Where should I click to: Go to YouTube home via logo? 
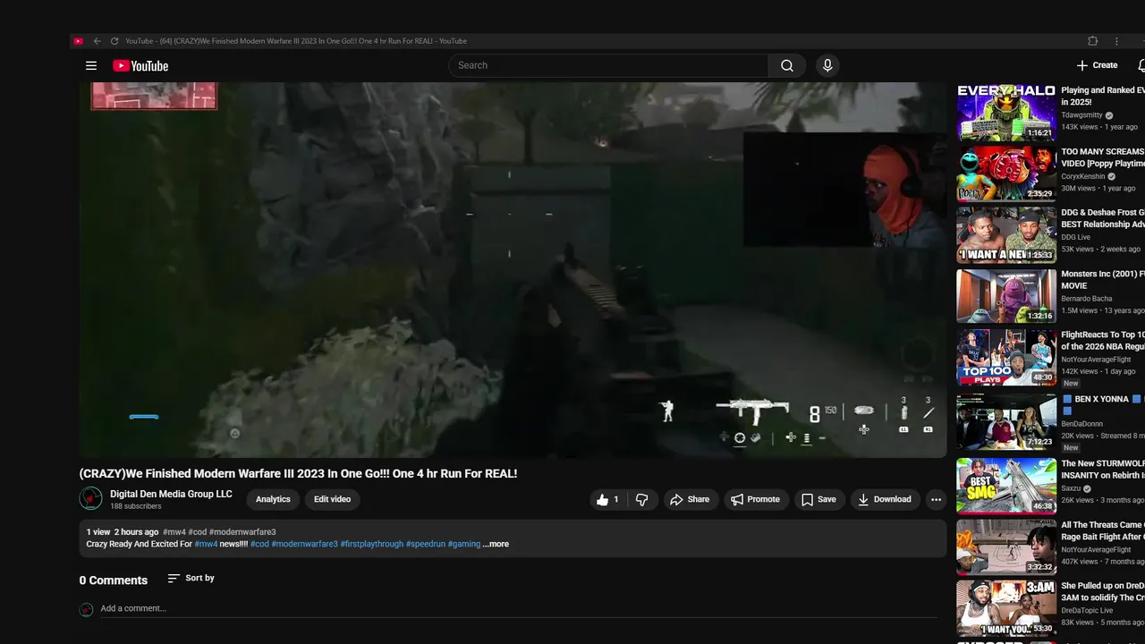(x=140, y=65)
